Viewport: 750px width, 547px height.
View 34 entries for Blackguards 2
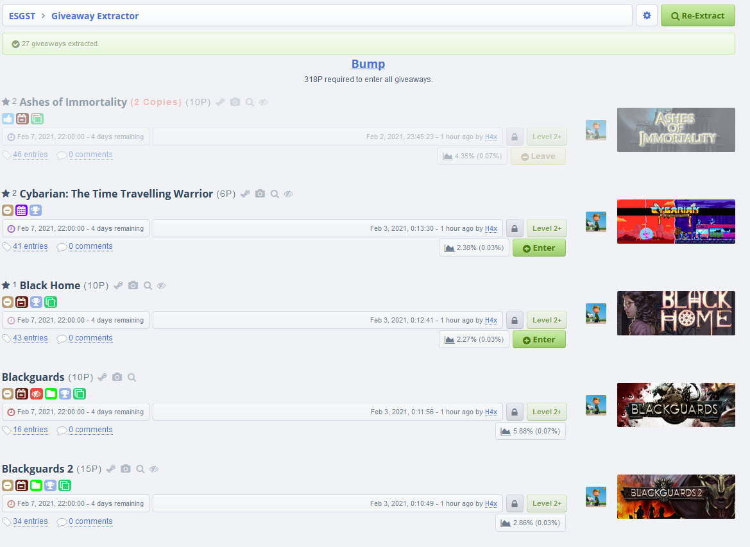(30, 521)
